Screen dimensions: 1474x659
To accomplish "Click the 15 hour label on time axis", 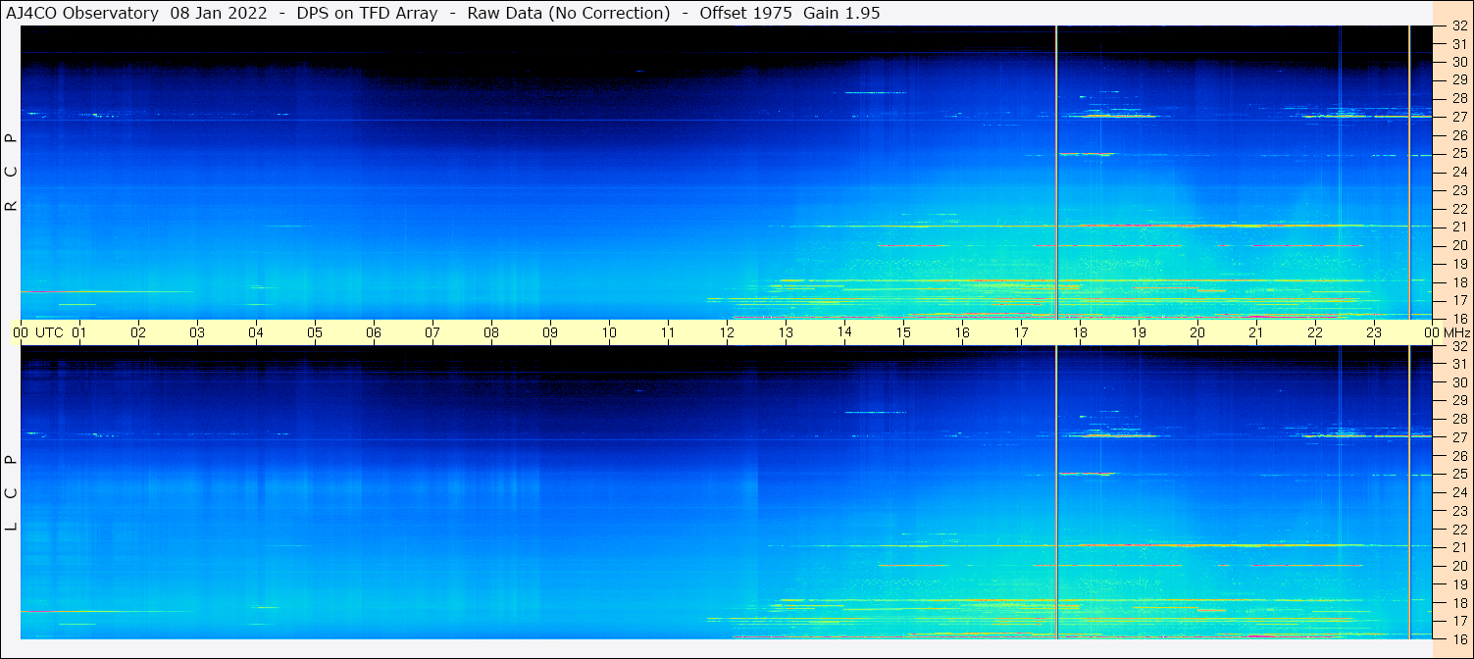I will coord(903,332).
